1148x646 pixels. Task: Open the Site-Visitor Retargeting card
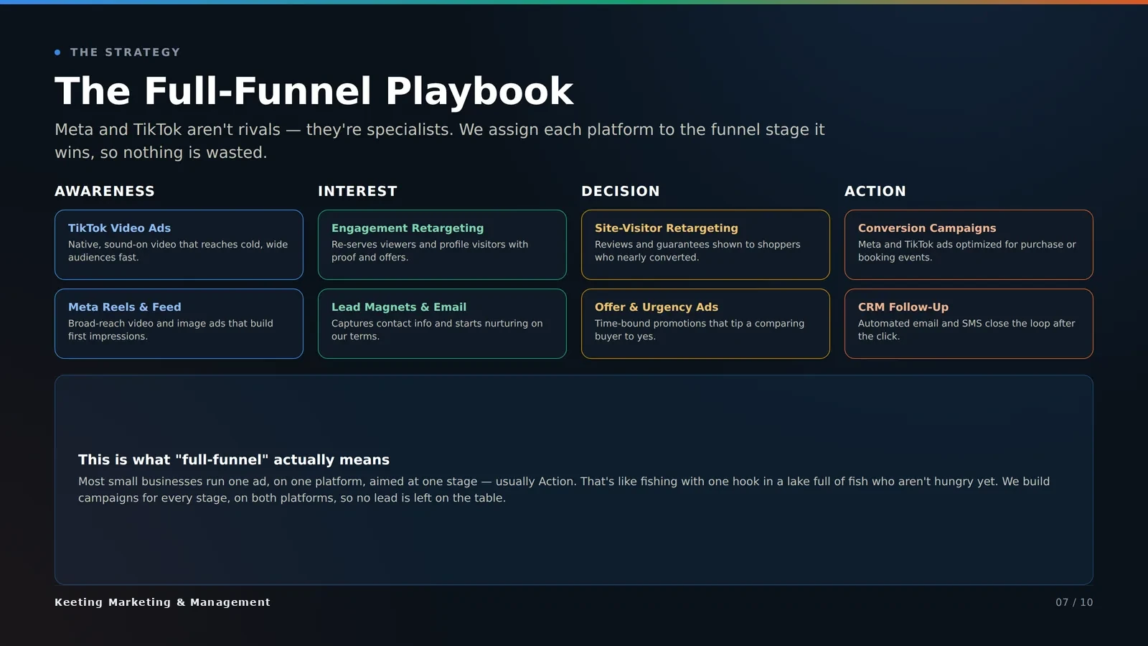pyautogui.click(x=705, y=245)
